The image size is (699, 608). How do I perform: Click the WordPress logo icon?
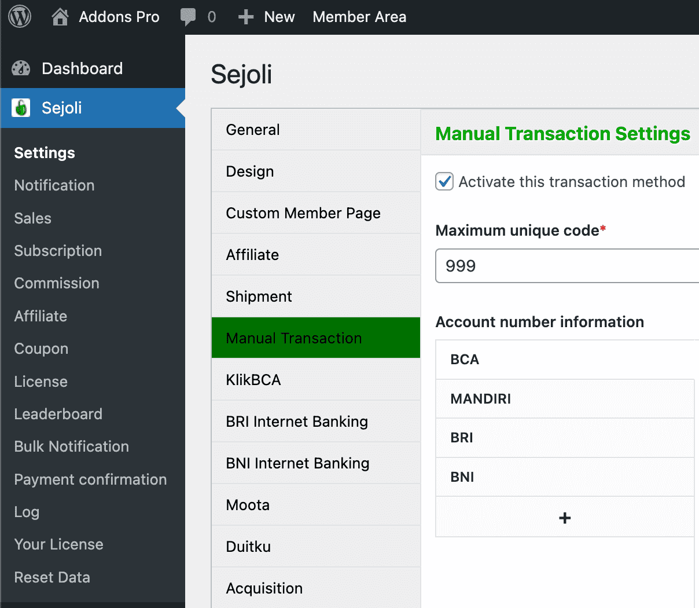pos(20,17)
